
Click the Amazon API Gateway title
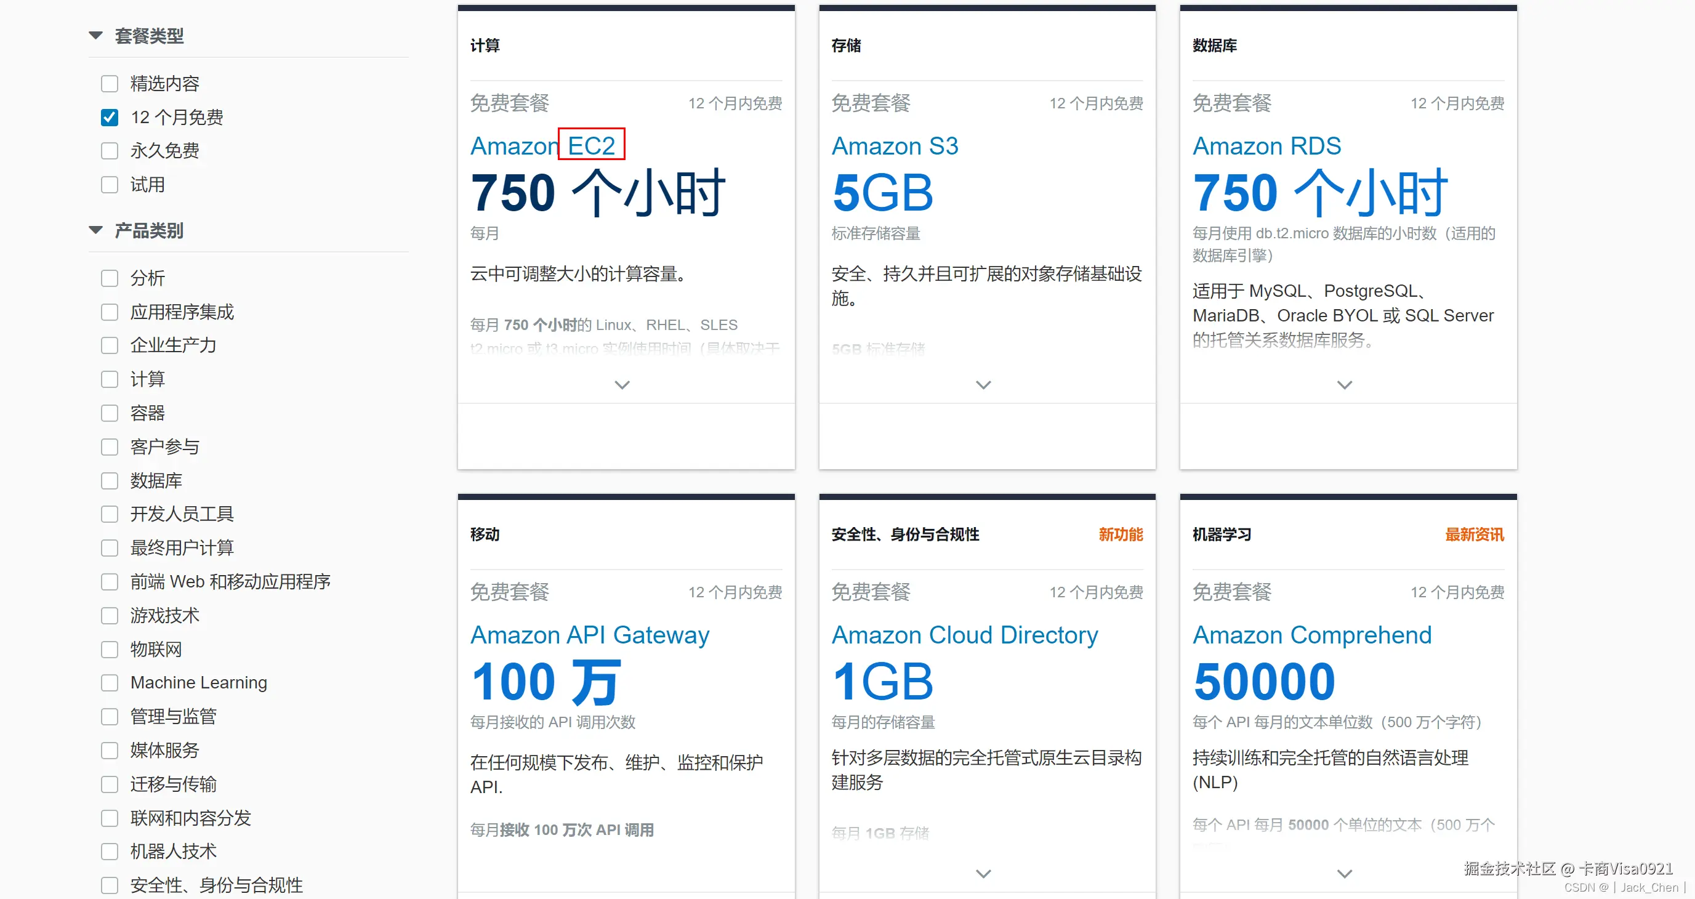590,634
